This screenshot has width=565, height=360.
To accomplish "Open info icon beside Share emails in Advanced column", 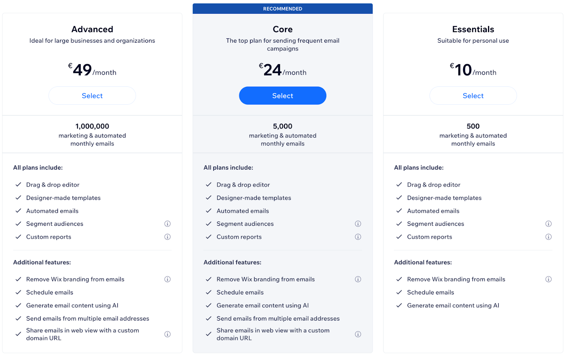I will (167, 334).
